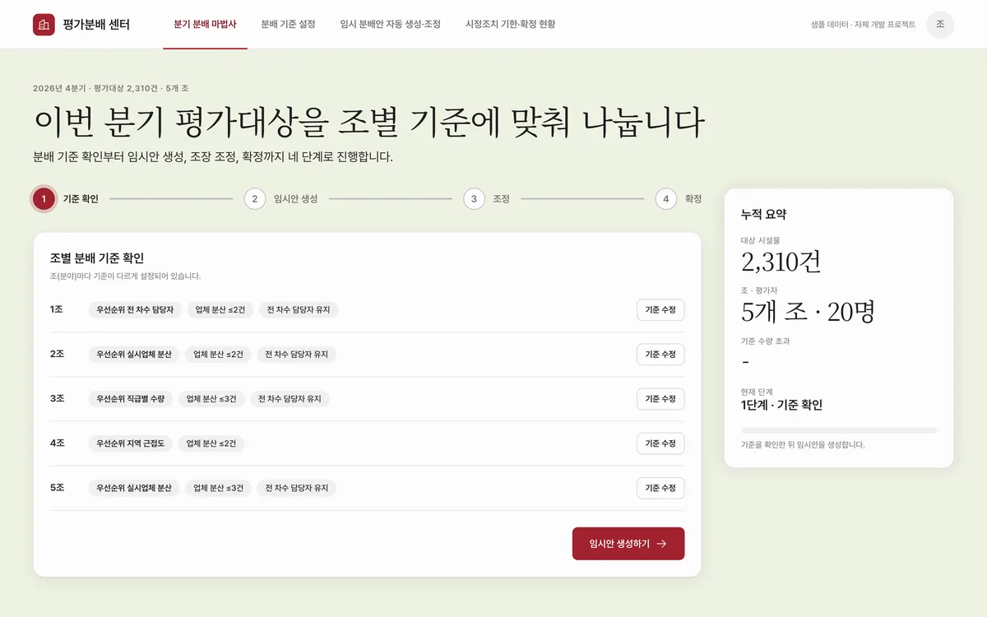
Task: Click the 1조 row label
Action: (x=57, y=310)
